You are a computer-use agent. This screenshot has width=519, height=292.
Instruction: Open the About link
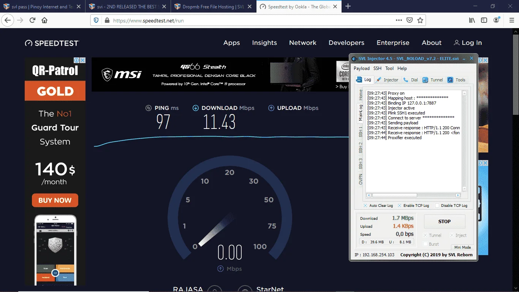click(x=432, y=43)
